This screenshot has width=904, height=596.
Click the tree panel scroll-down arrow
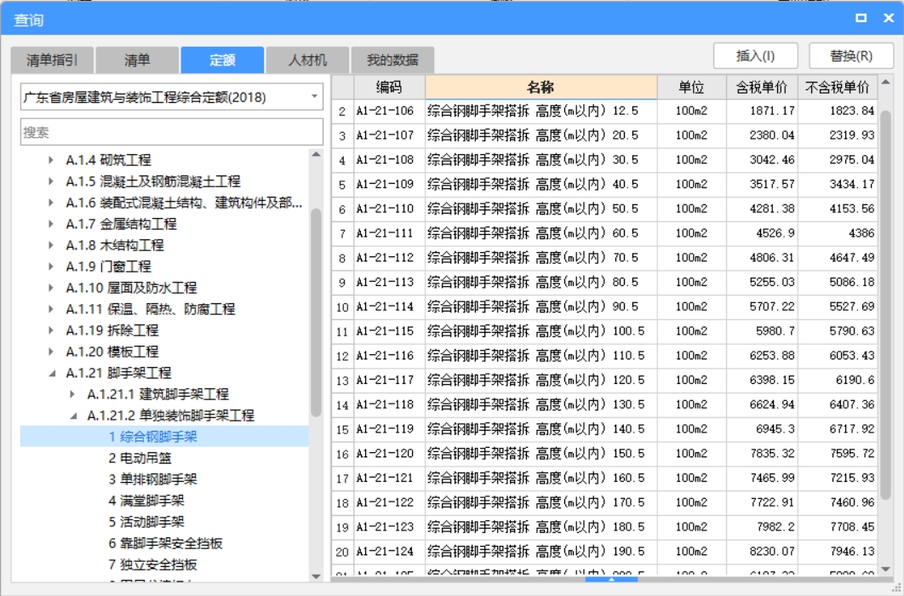point(316,576)
